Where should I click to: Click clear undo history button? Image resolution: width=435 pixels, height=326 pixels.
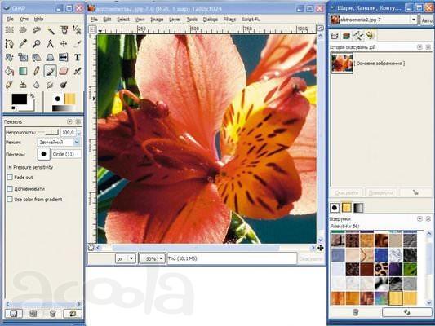415,192
